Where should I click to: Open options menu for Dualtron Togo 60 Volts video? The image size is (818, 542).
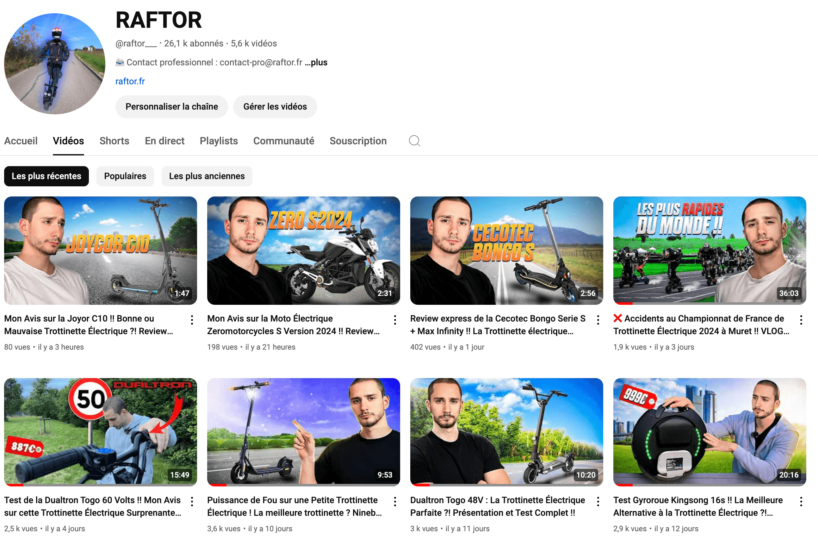(192, 501)
